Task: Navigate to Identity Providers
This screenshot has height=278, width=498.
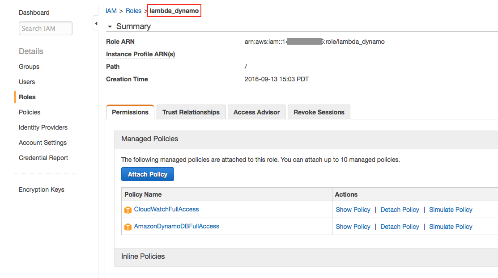Action: coord(43,127)
